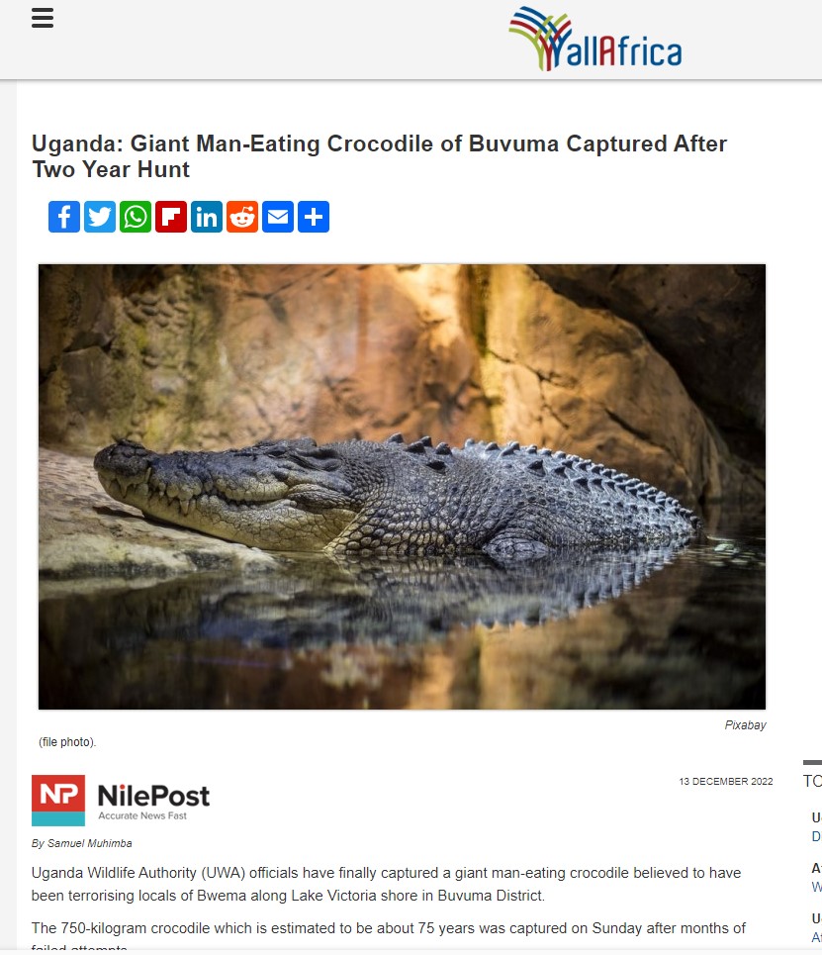Click the (file photo) caption
Image resolution: width=822 pixels, height=955 pixels.
(67, 742)
